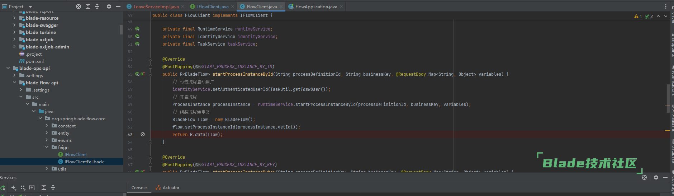Go to next highlighted error arrow

[x=666, y=16]
